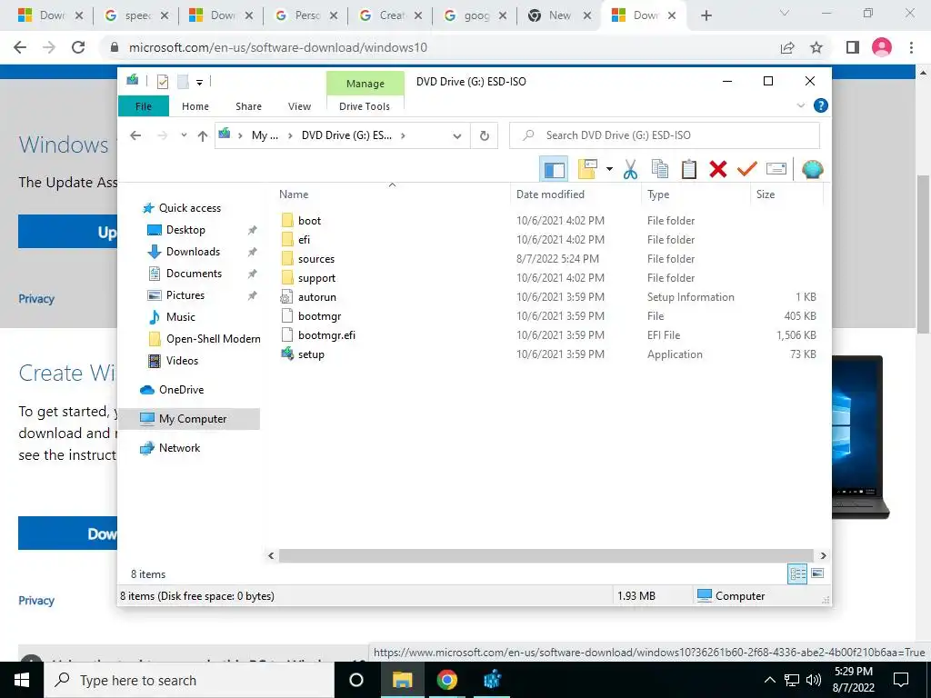The height and width of the screenshot is (698, 931).
Task: Open Chrome tab search dropdown chevron
Action: (x=785, y=13)
